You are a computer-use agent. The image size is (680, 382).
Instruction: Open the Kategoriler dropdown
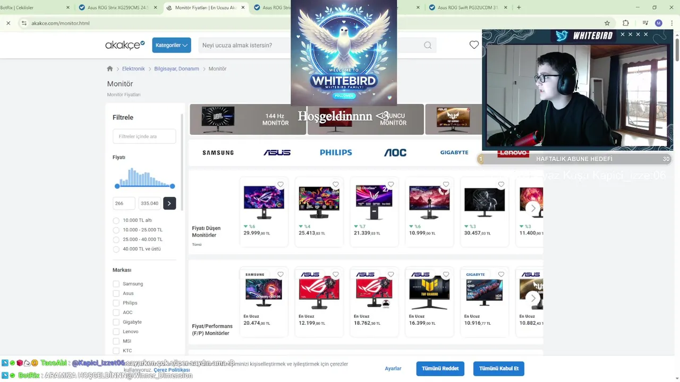(x=172, y=45)
